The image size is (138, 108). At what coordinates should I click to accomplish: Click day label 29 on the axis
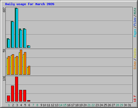point(121,105)
